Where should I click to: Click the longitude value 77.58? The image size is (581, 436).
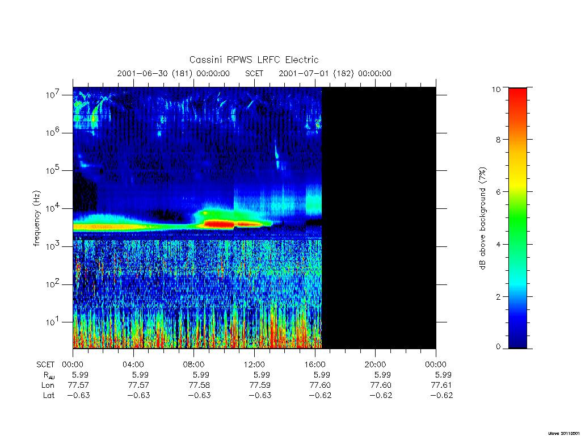coord(199,385)
